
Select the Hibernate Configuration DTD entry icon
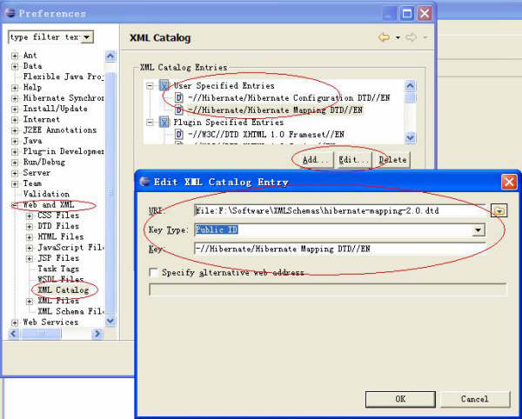[179, 98]
